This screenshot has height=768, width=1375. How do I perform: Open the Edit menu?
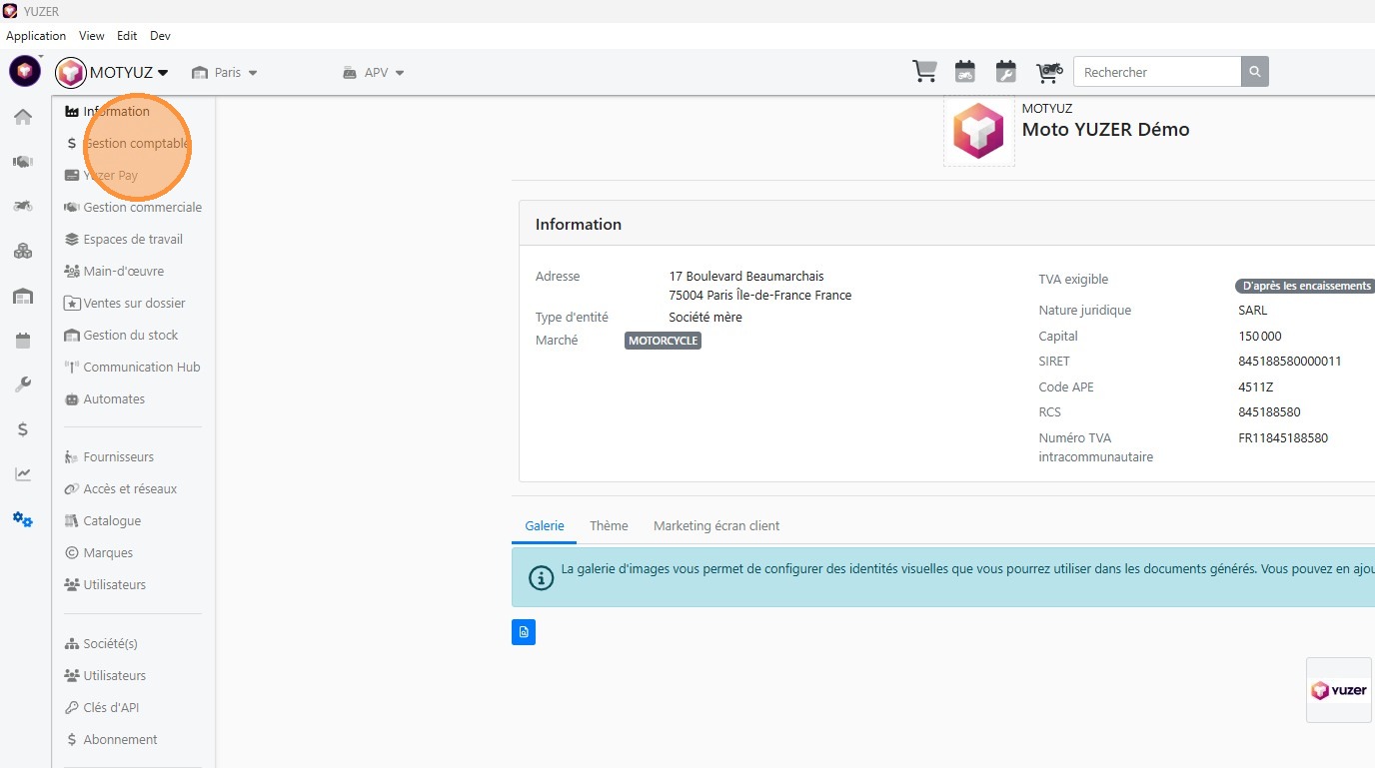coord(127,35)
